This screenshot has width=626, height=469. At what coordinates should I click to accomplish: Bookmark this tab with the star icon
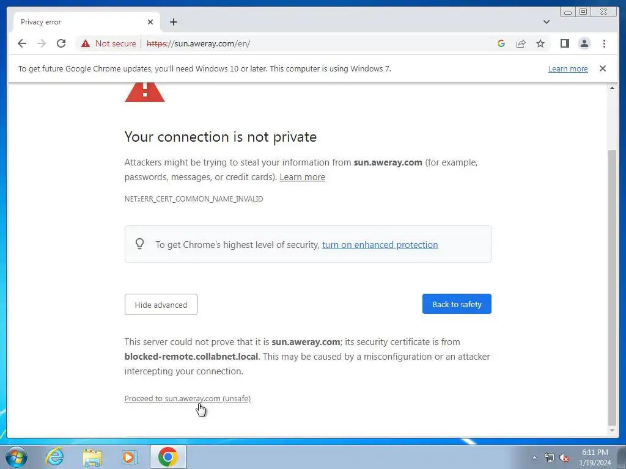540,43
